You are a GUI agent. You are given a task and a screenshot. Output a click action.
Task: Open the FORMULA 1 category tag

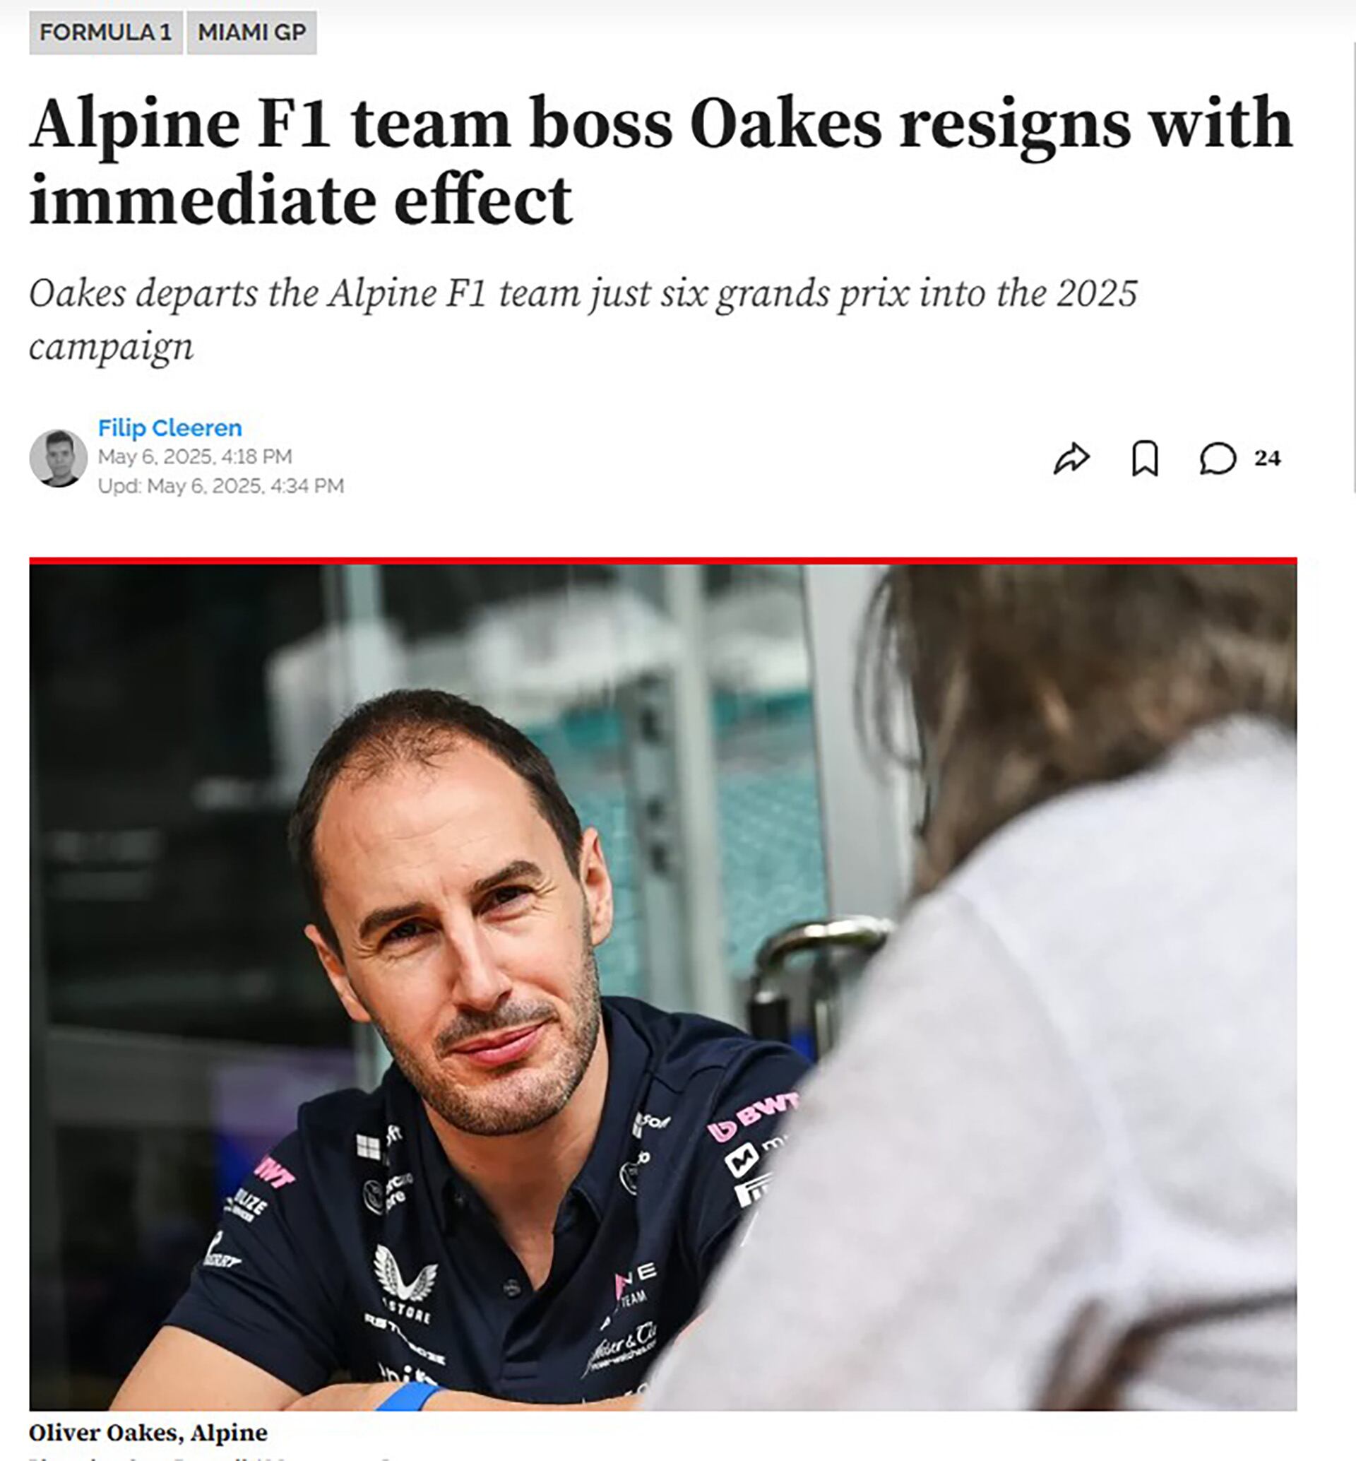pos(107,31)
